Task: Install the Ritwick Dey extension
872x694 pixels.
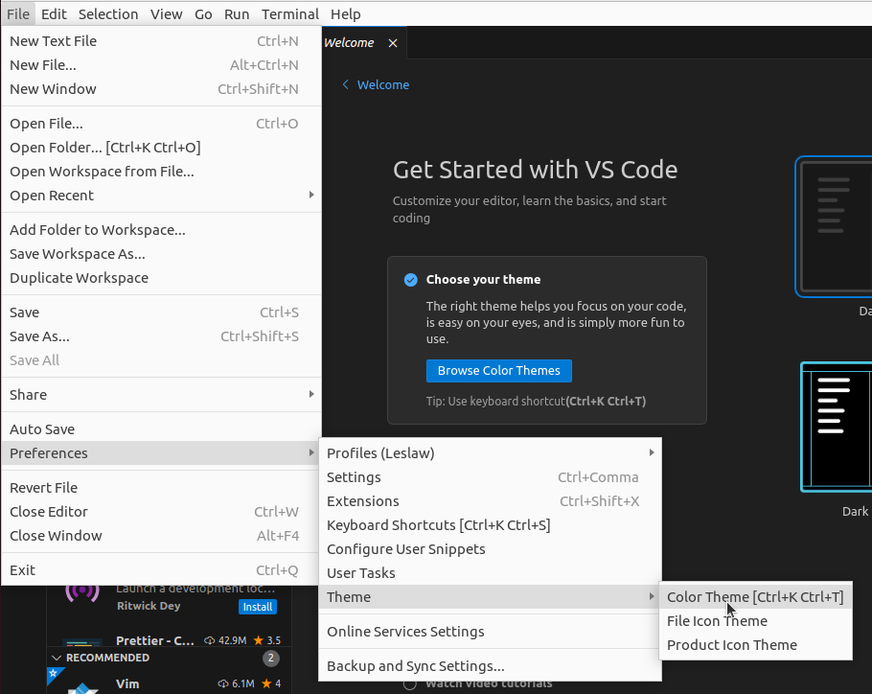Action: click(258, 607)
